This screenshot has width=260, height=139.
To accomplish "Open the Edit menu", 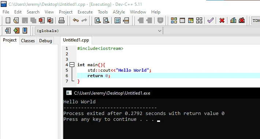I will pos(18,12).
